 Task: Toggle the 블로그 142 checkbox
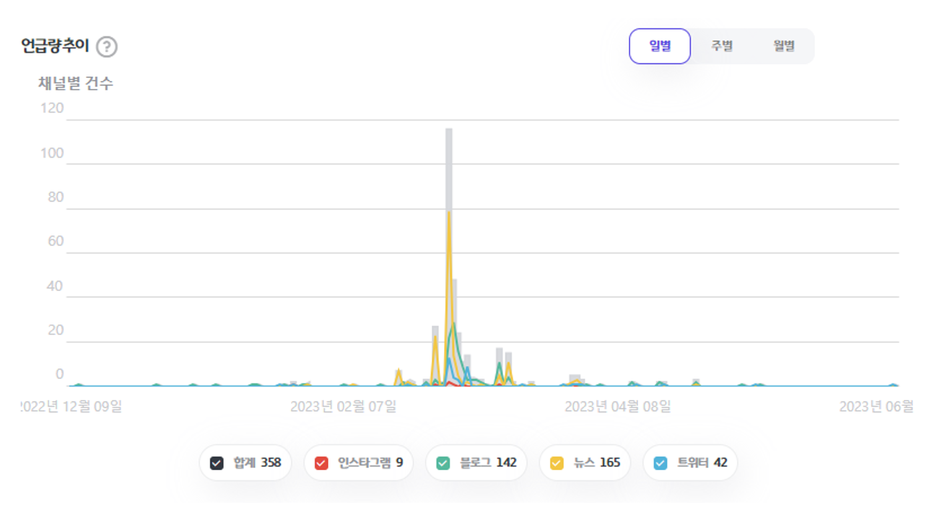(x=443, y=463)
